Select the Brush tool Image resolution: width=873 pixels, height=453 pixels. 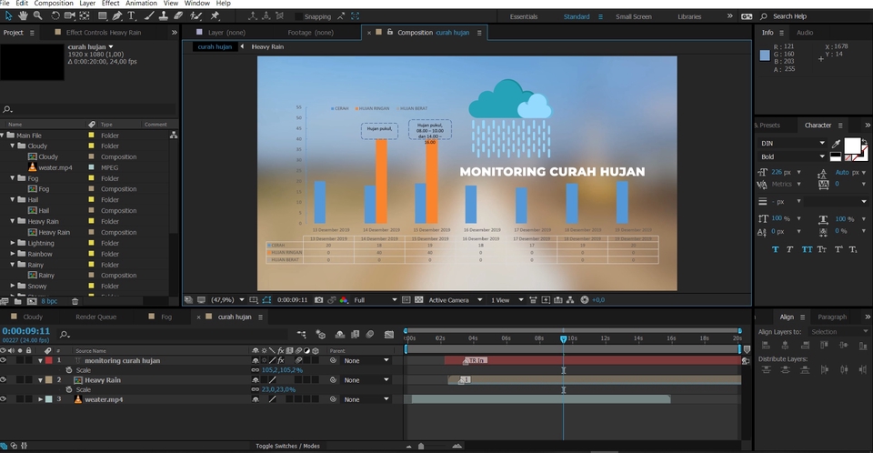[x=149, y=15]
